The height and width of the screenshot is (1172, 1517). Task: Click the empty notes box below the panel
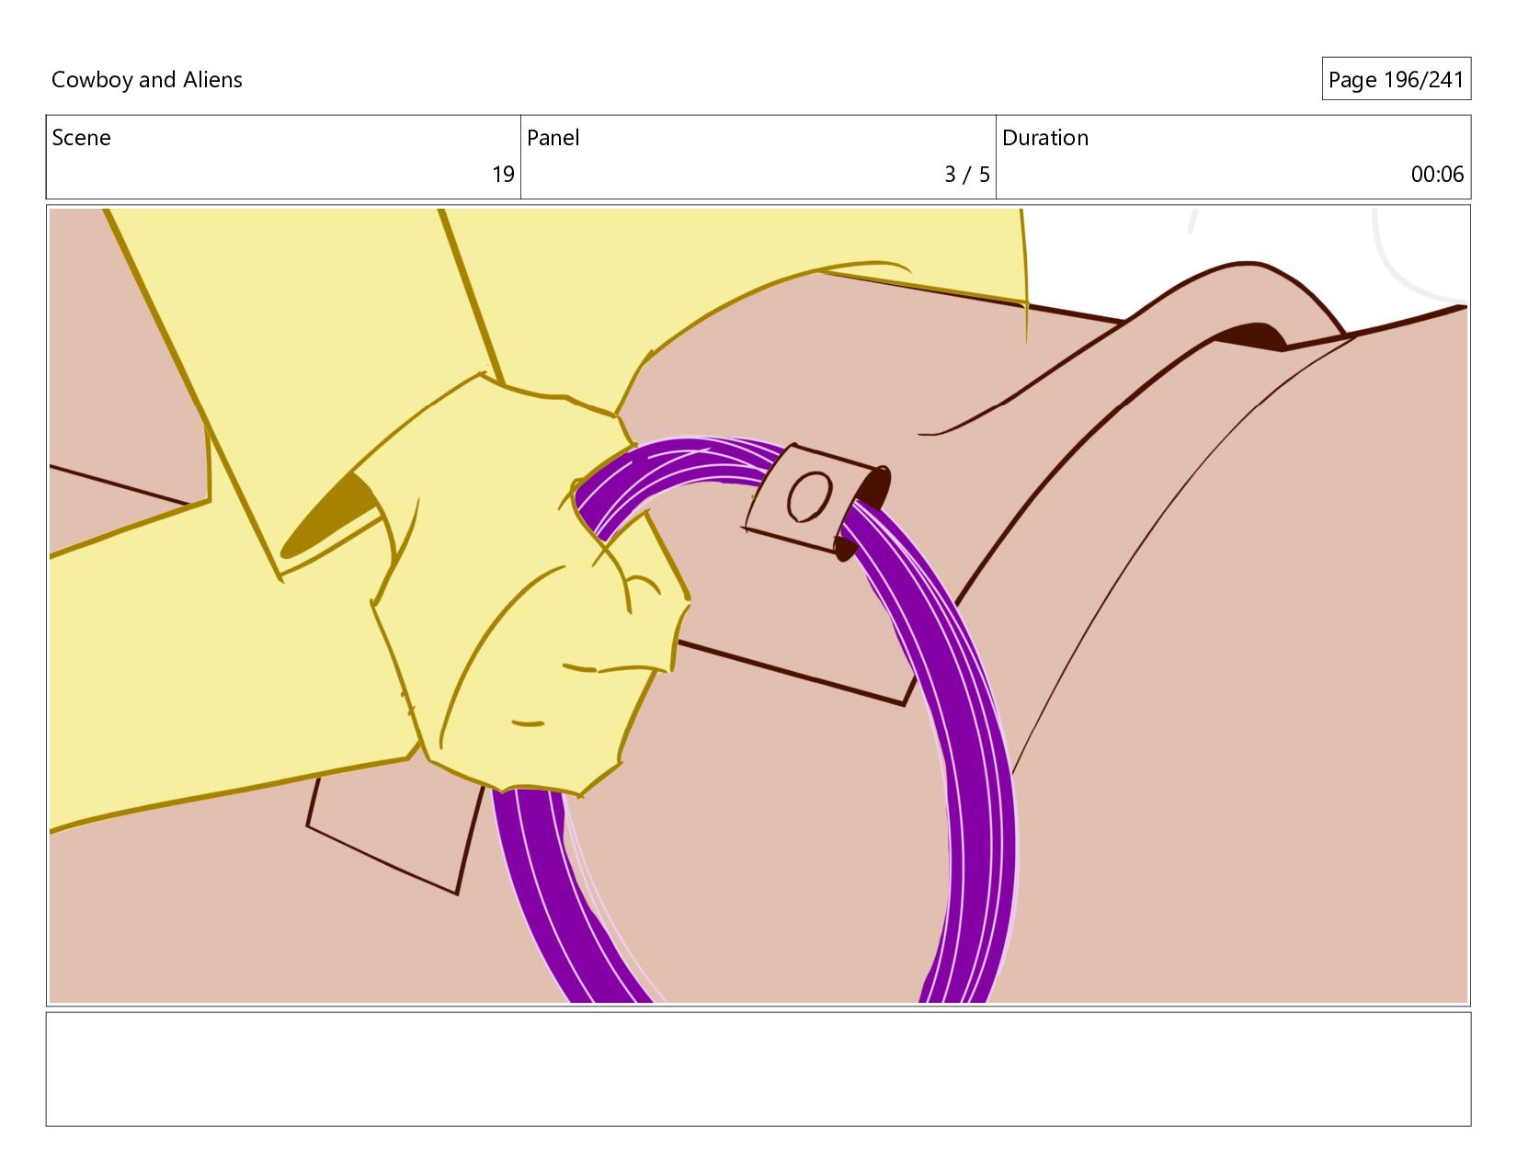[758, 1069]
